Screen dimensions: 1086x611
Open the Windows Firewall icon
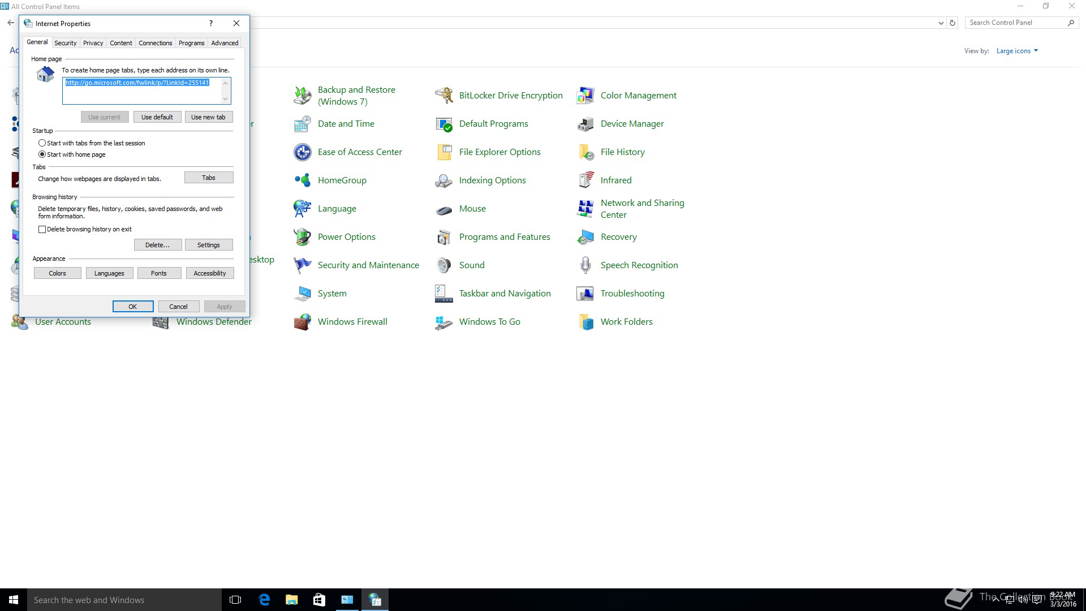coord(303,322)
